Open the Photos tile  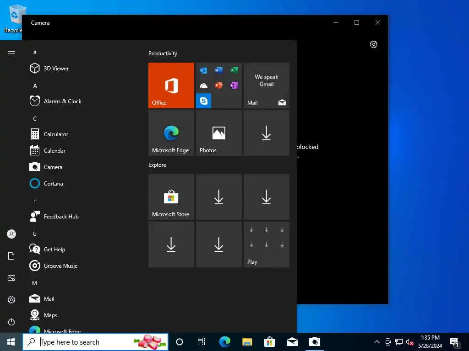tap(219, 133)
